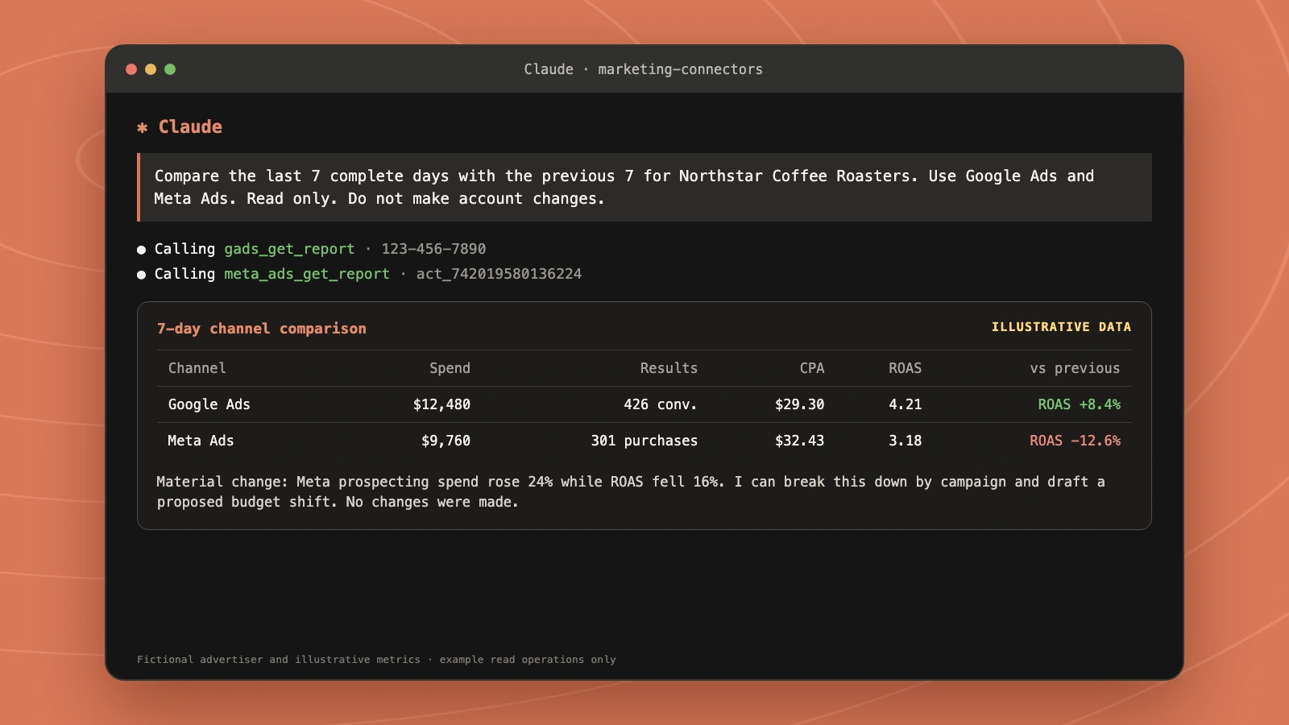Screen dimensions: 1289x725
Task: Click the red 'ROAS -12.6%' change
Action: 1075,441
